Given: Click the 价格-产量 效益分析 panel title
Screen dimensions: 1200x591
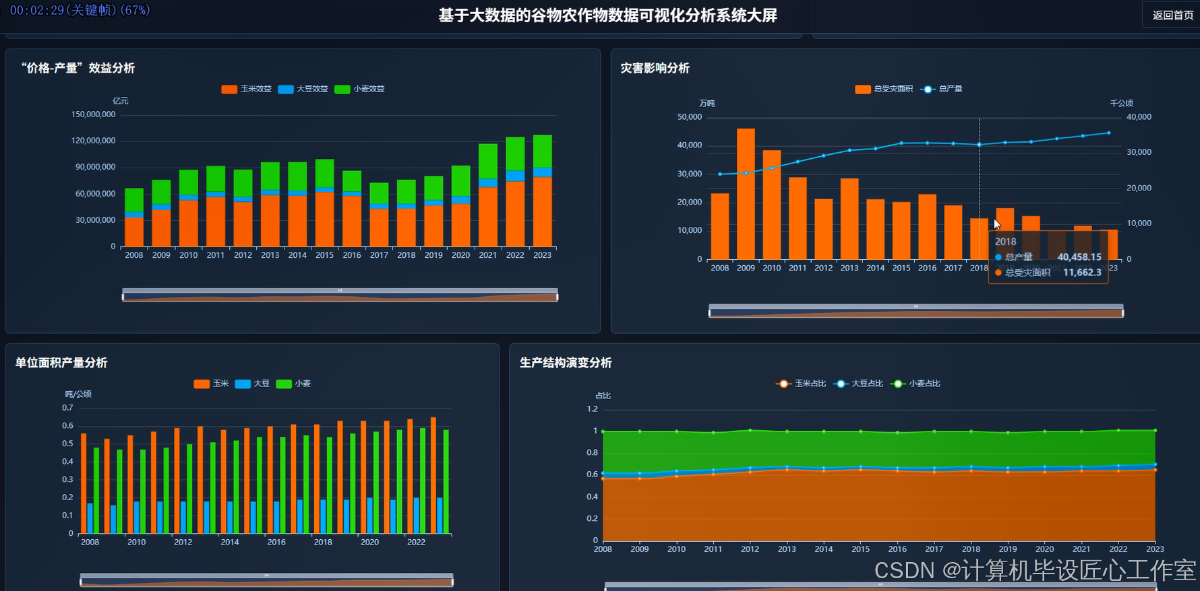Looking at the screenshot, I should 78,68.
